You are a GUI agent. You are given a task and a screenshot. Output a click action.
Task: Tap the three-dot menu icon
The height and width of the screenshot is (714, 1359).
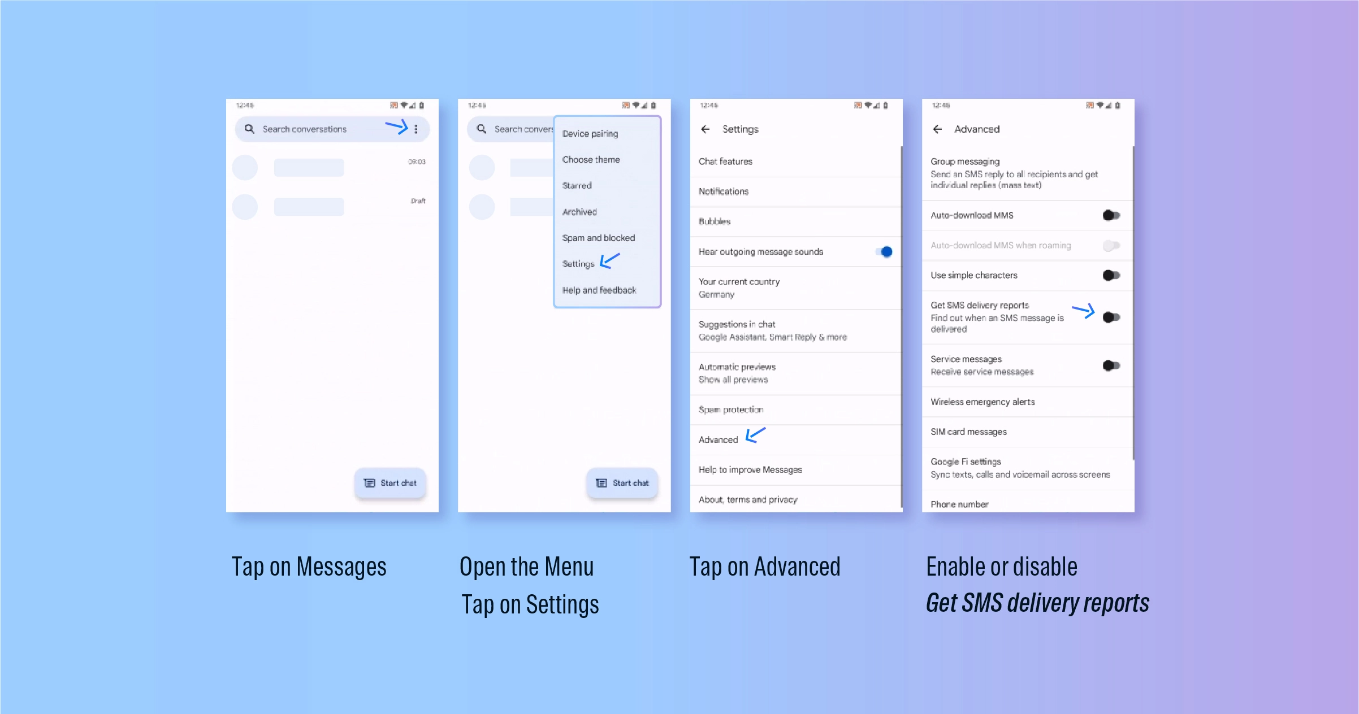(x=416, y=129)
